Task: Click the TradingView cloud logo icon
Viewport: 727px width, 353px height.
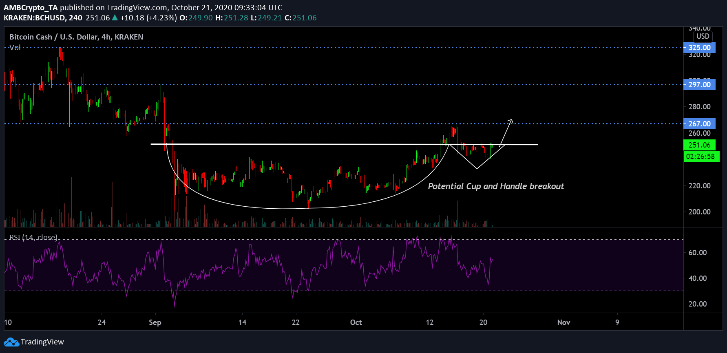Action: coord(11,342)
